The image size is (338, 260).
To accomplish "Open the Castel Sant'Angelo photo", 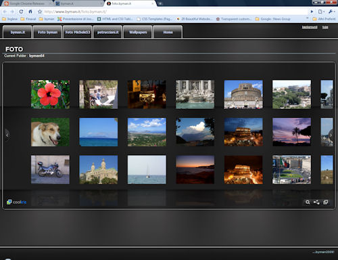I will coord(243,94).
